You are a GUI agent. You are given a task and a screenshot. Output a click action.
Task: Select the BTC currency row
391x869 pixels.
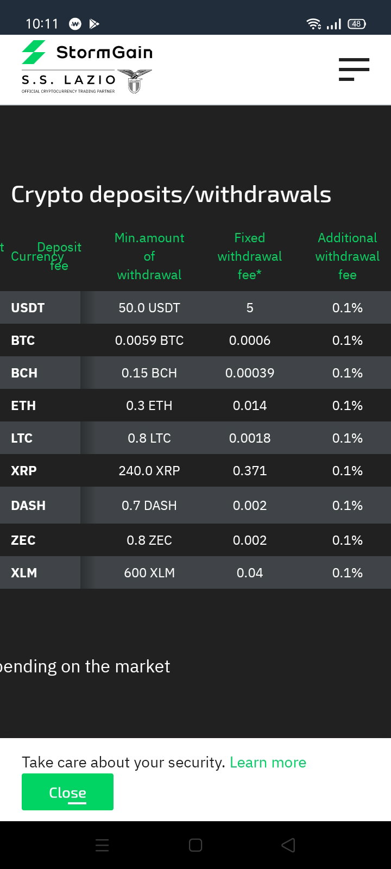click(195, 340)
